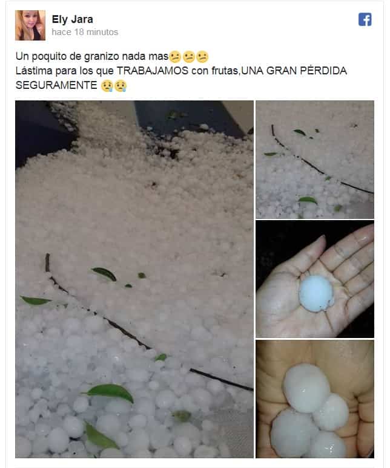
Task: Open the Facebook logo icon link
Action: 365,20
